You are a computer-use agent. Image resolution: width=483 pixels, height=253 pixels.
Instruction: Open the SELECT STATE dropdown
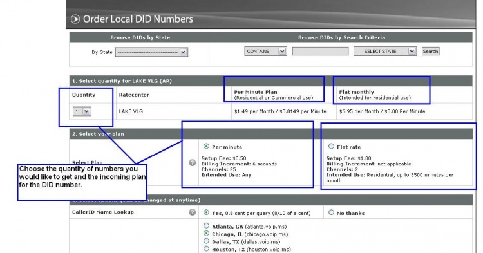[x=385, y=51]
